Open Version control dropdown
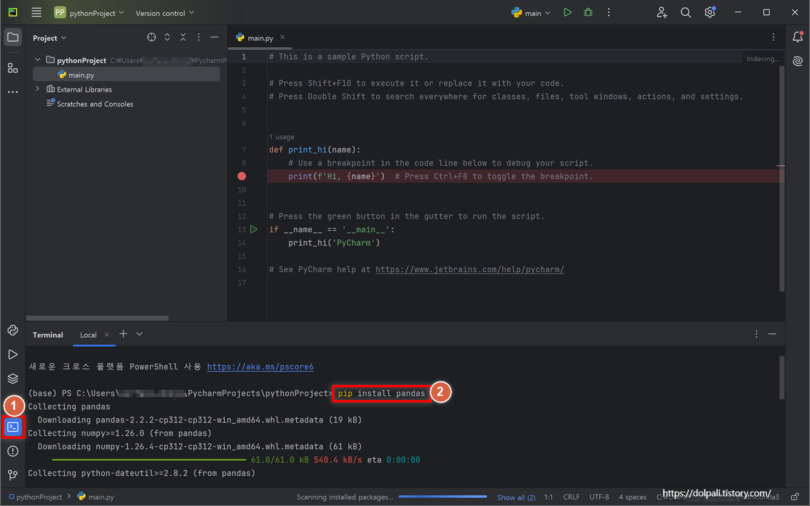 click(x=165, y=13)
